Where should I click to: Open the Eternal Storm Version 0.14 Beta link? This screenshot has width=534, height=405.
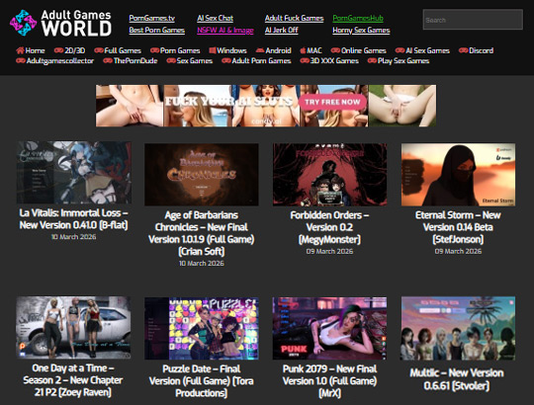point(458,227)
